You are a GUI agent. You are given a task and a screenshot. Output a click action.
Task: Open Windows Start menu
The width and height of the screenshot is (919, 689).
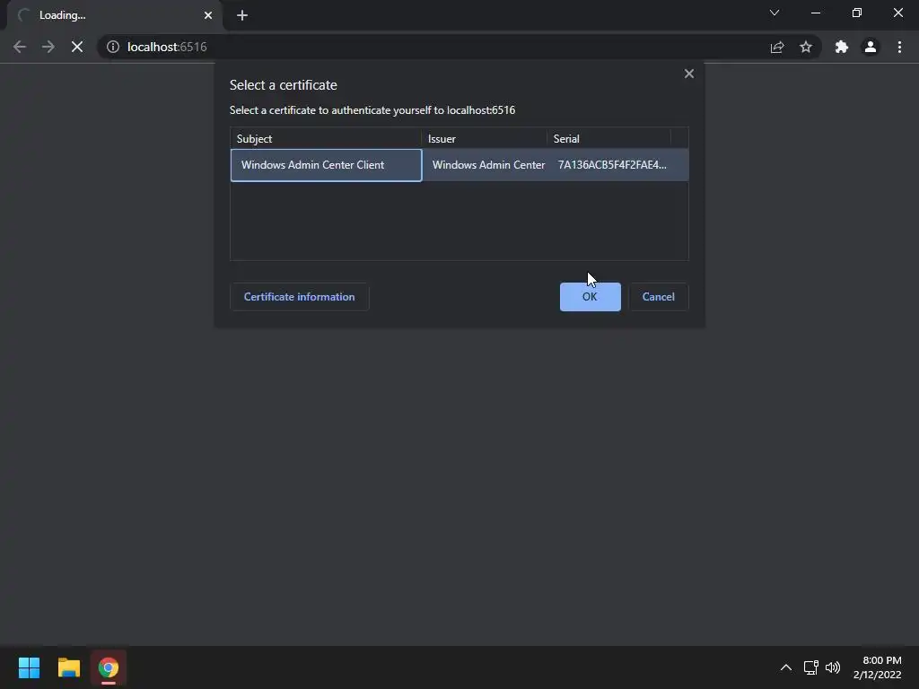[x=29, y=667]
